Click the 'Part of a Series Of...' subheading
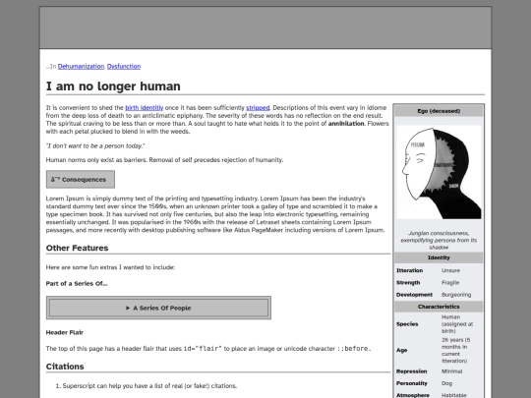531x398 pixels. point(77,284)
